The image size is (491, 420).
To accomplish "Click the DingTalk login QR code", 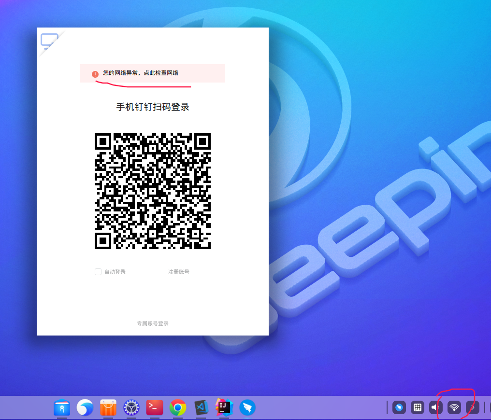I will [153, 191].
